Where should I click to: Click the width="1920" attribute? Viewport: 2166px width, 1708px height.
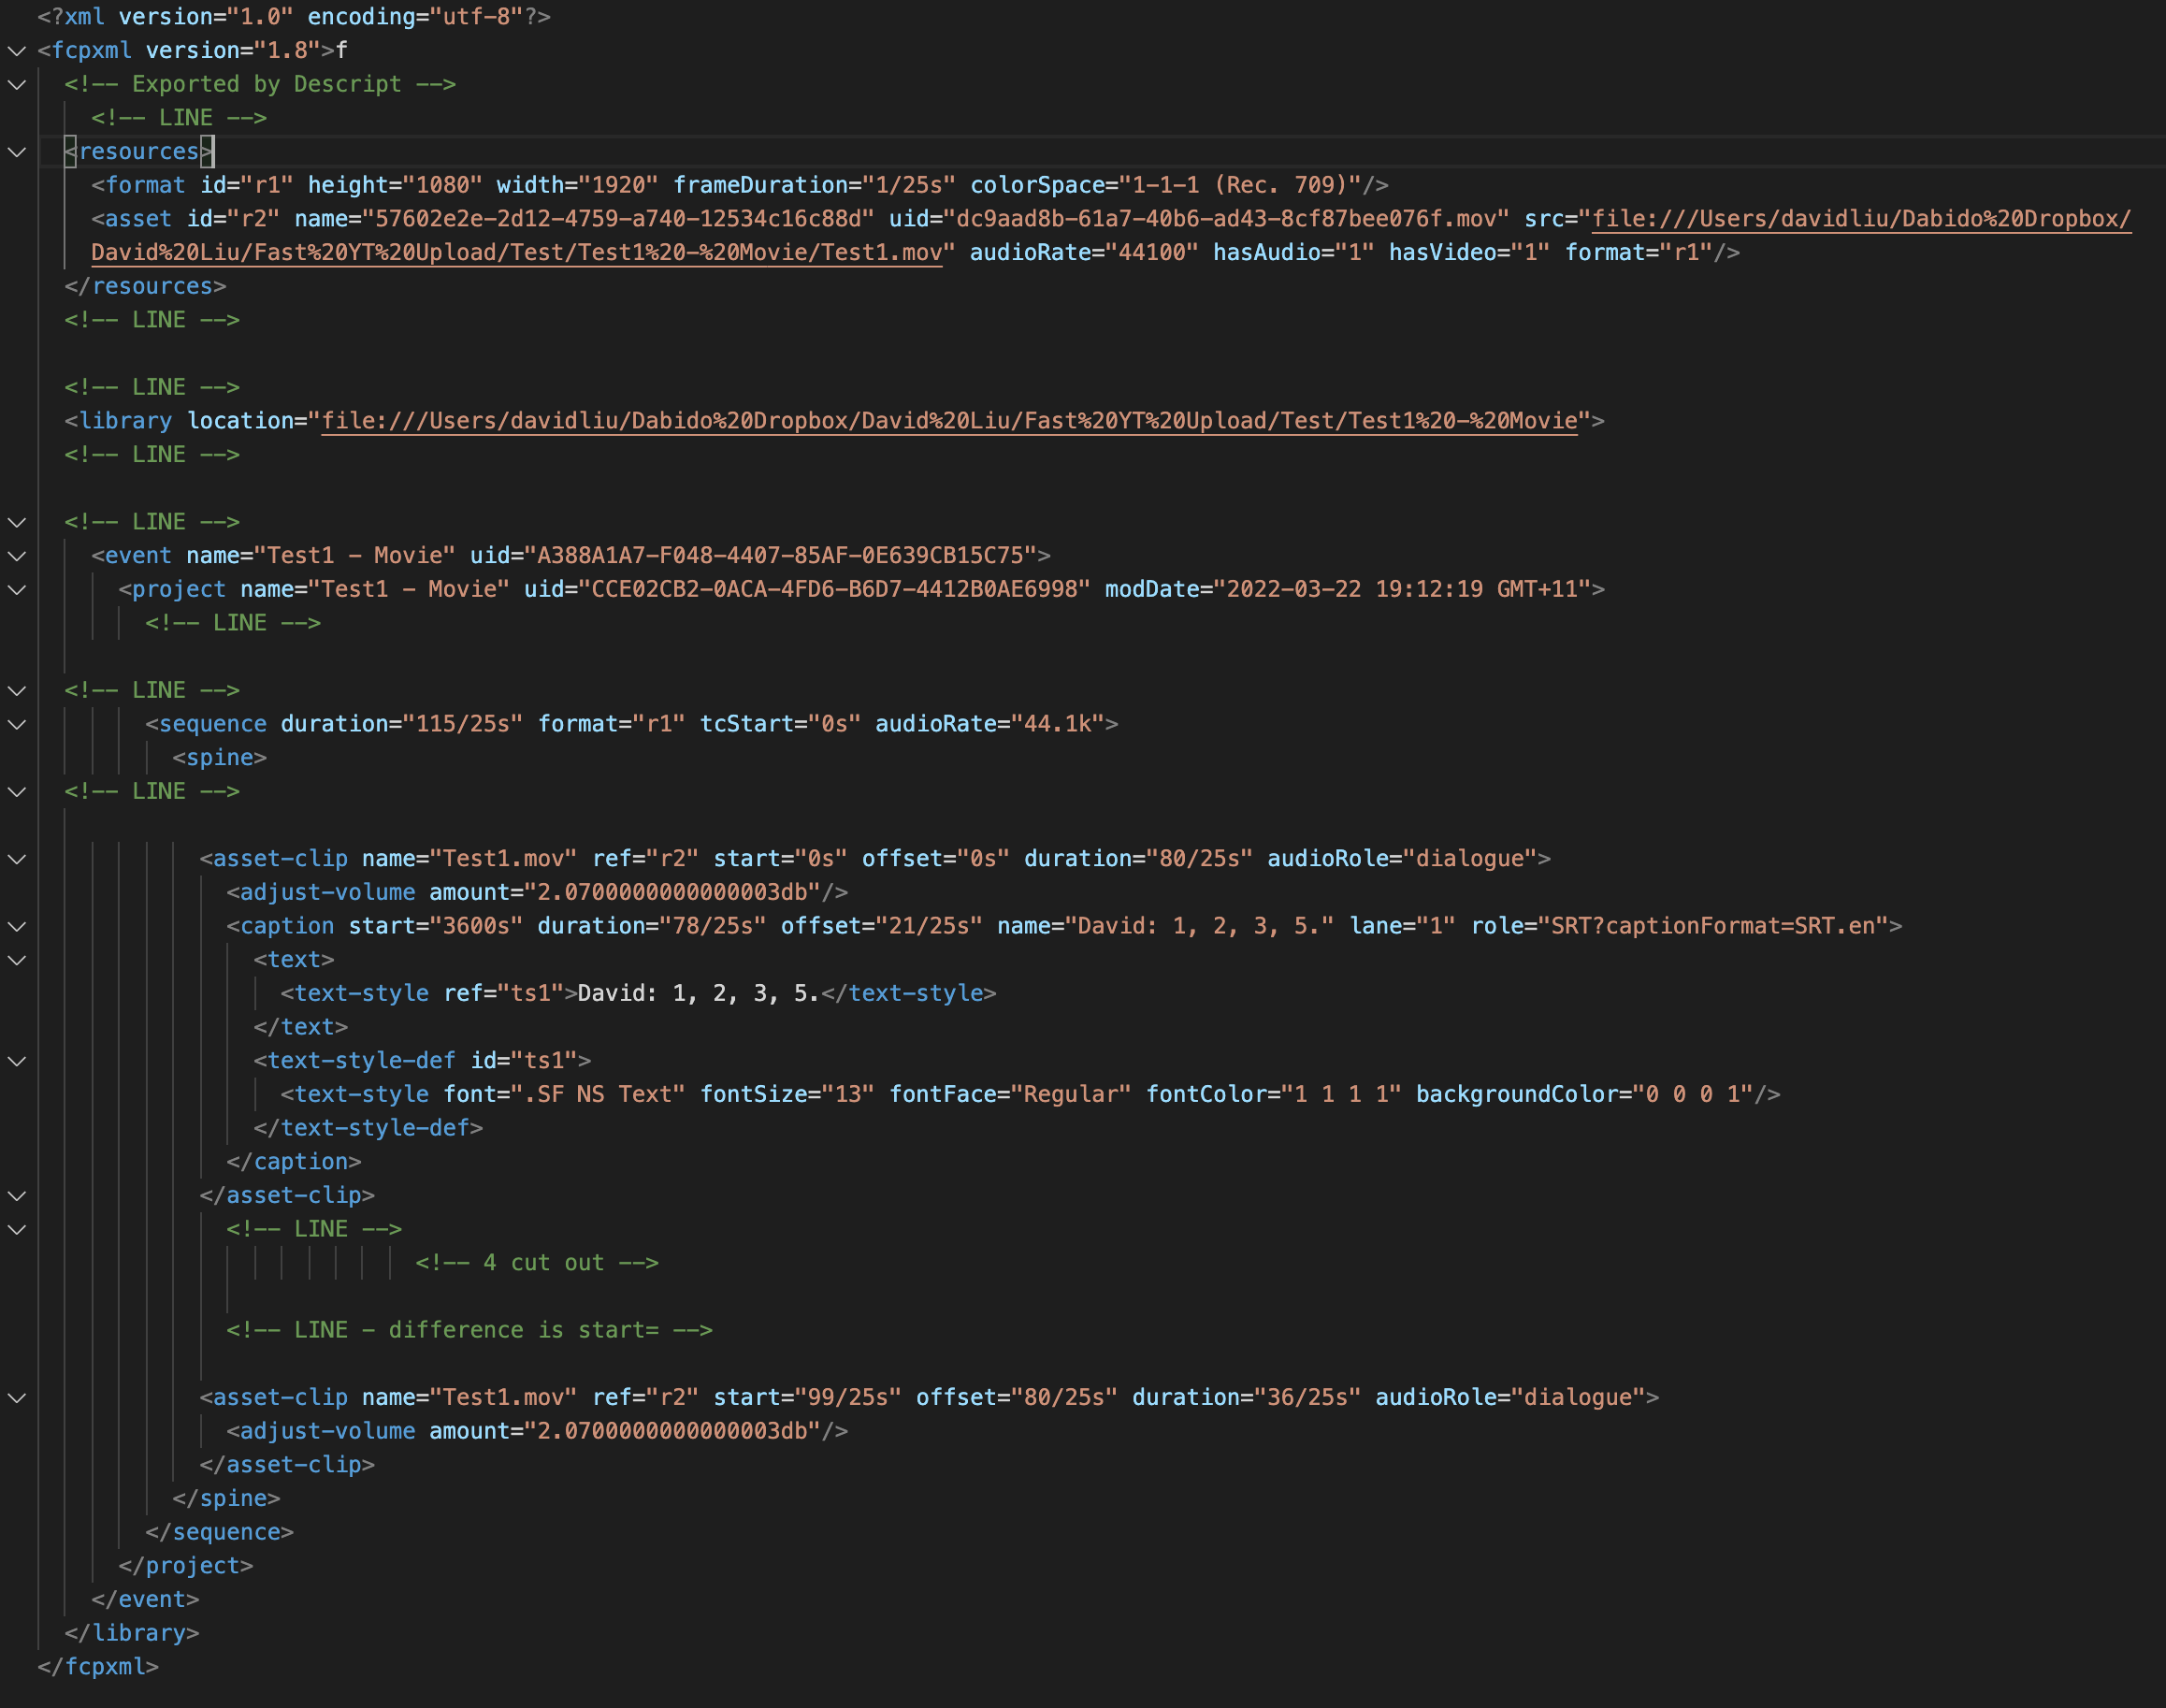click(577, 185)
